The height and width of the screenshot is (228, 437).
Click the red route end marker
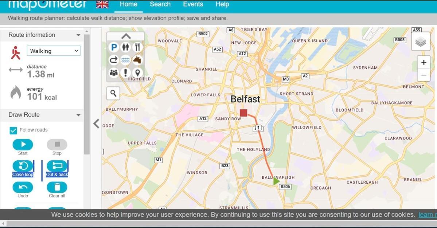[x=243, y=113]
